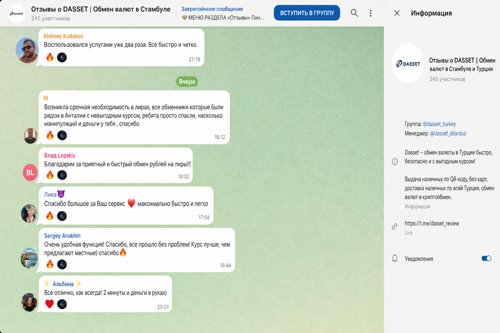This screenshot has height=333, width=500.
Task: Click the sender name Sergey Anakhin
Action: coord(62,236)
